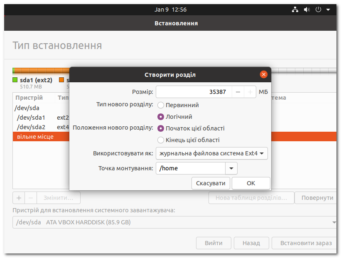Select the Логічний partition type radio

[x=161, y=117]
